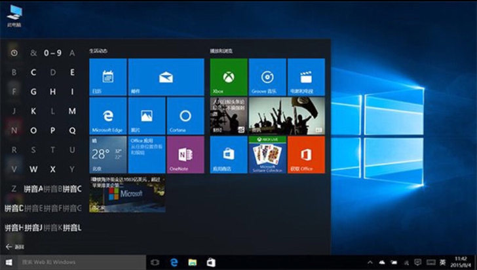Screen dimensions: 477x270
Task: Jump to apps under letter Q
Action: click(x=72, y=131)
